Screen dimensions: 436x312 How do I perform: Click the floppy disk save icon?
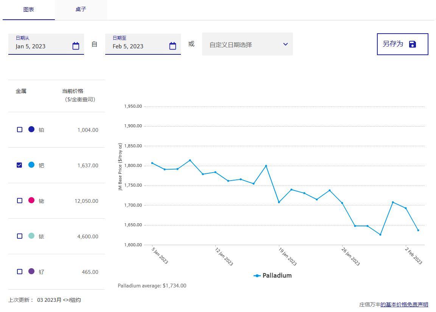coord(413,44)
